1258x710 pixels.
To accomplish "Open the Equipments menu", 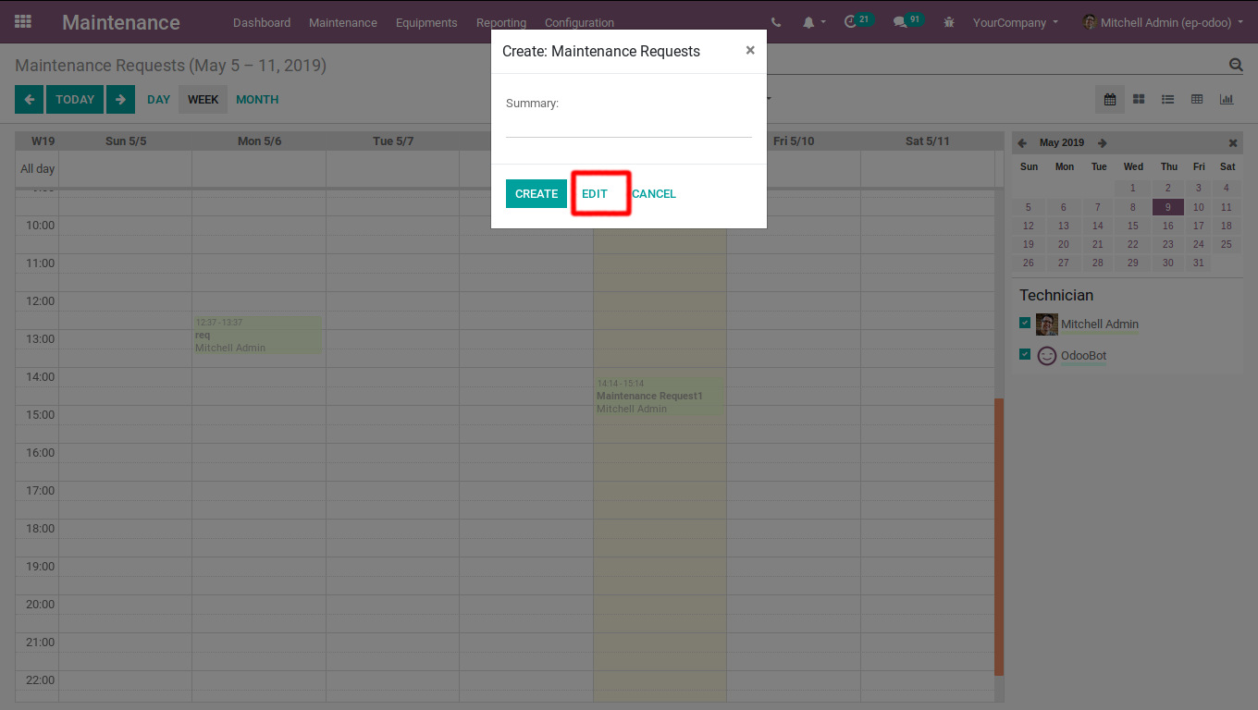I will 426,22.
